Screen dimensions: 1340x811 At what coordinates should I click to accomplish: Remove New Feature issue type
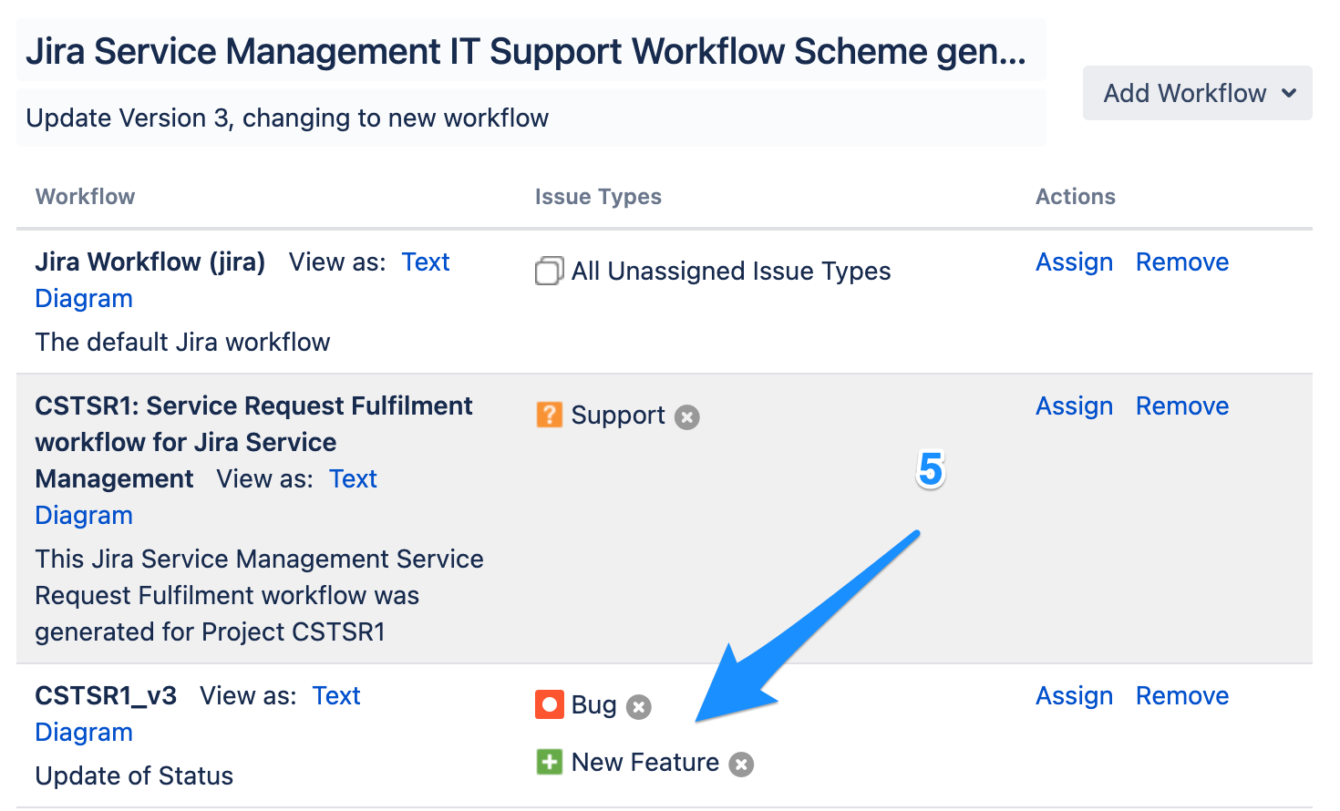[x=742, y=765]
